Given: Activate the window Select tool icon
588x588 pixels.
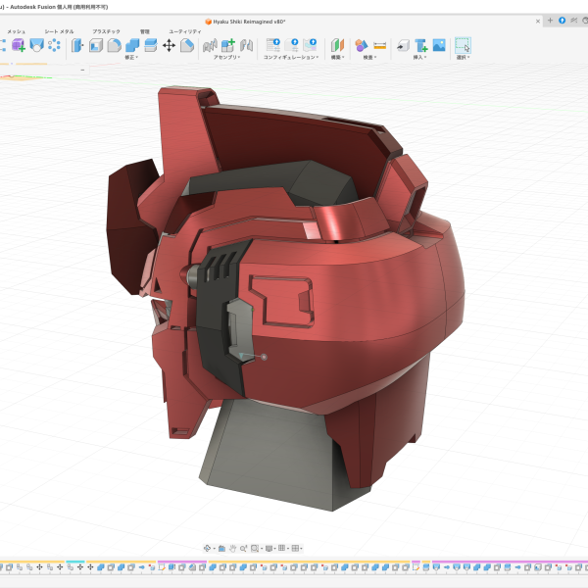Looking at the screenshot, I should pos(463,45).
